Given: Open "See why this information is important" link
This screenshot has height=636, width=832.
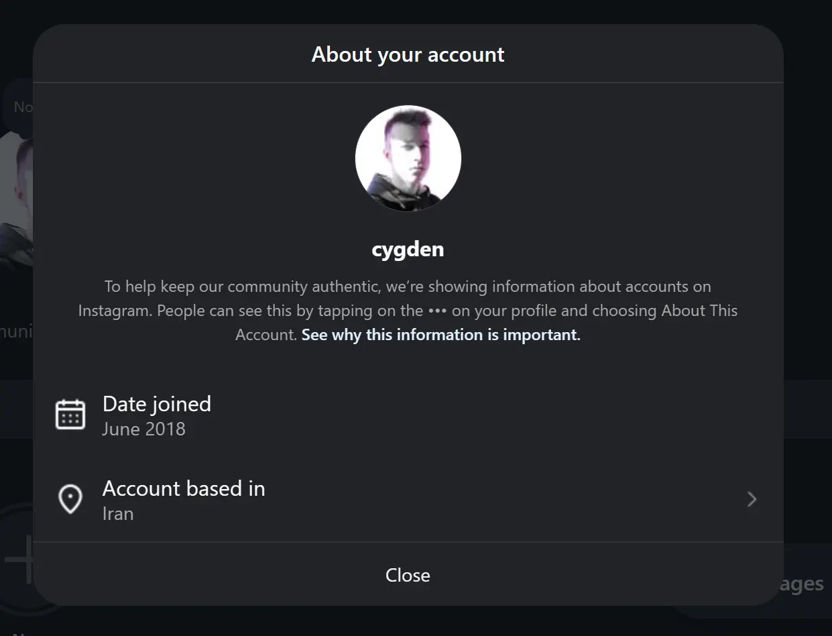Looking at the screenshot, I should 440,335.
